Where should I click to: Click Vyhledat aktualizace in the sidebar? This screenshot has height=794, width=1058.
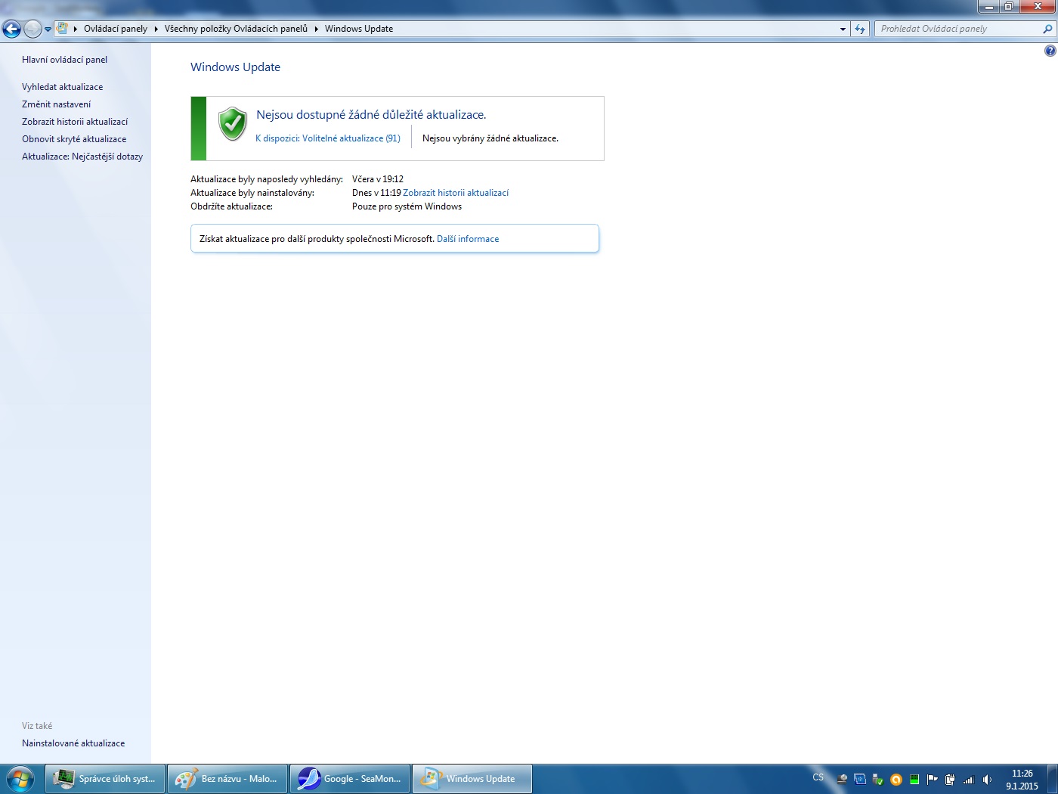tap(63, 87)
